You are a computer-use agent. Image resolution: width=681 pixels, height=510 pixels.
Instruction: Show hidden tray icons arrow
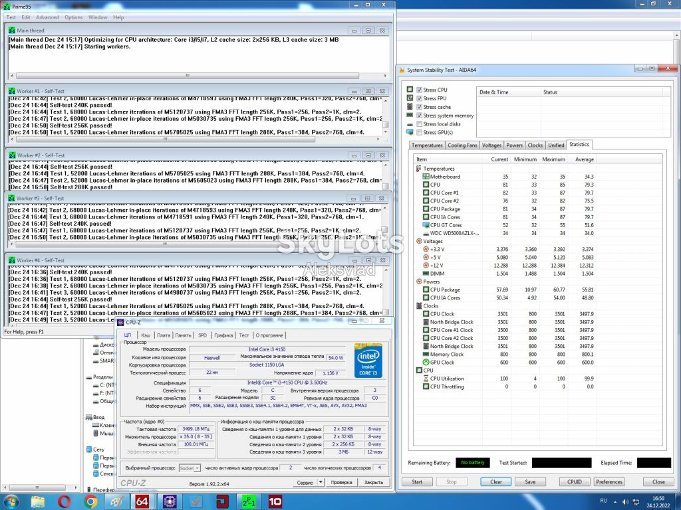615,502
